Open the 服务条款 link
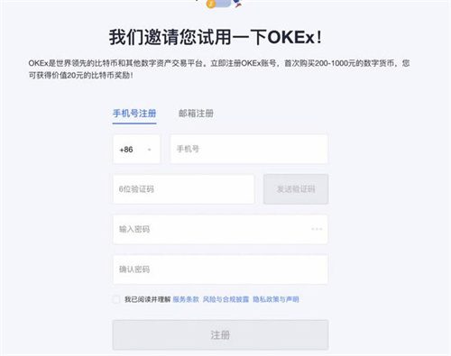This screenshot has width=451, height=356. [186, 299]
